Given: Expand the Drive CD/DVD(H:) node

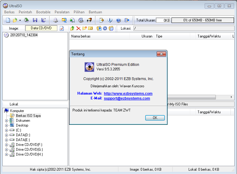Looking at the screenshot, I should [x=6, y=154].
